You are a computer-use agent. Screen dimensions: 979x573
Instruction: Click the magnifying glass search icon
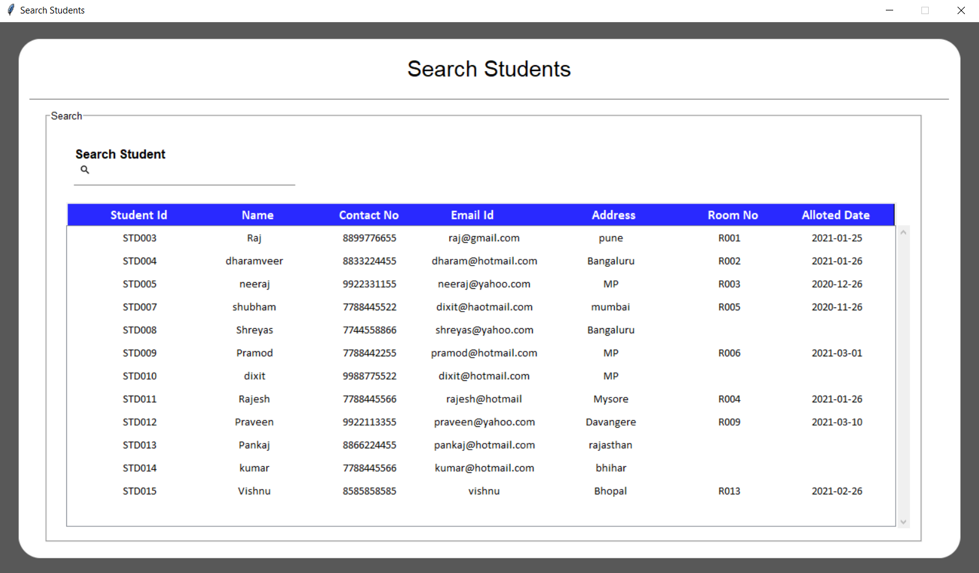click(x=85, y=170)
